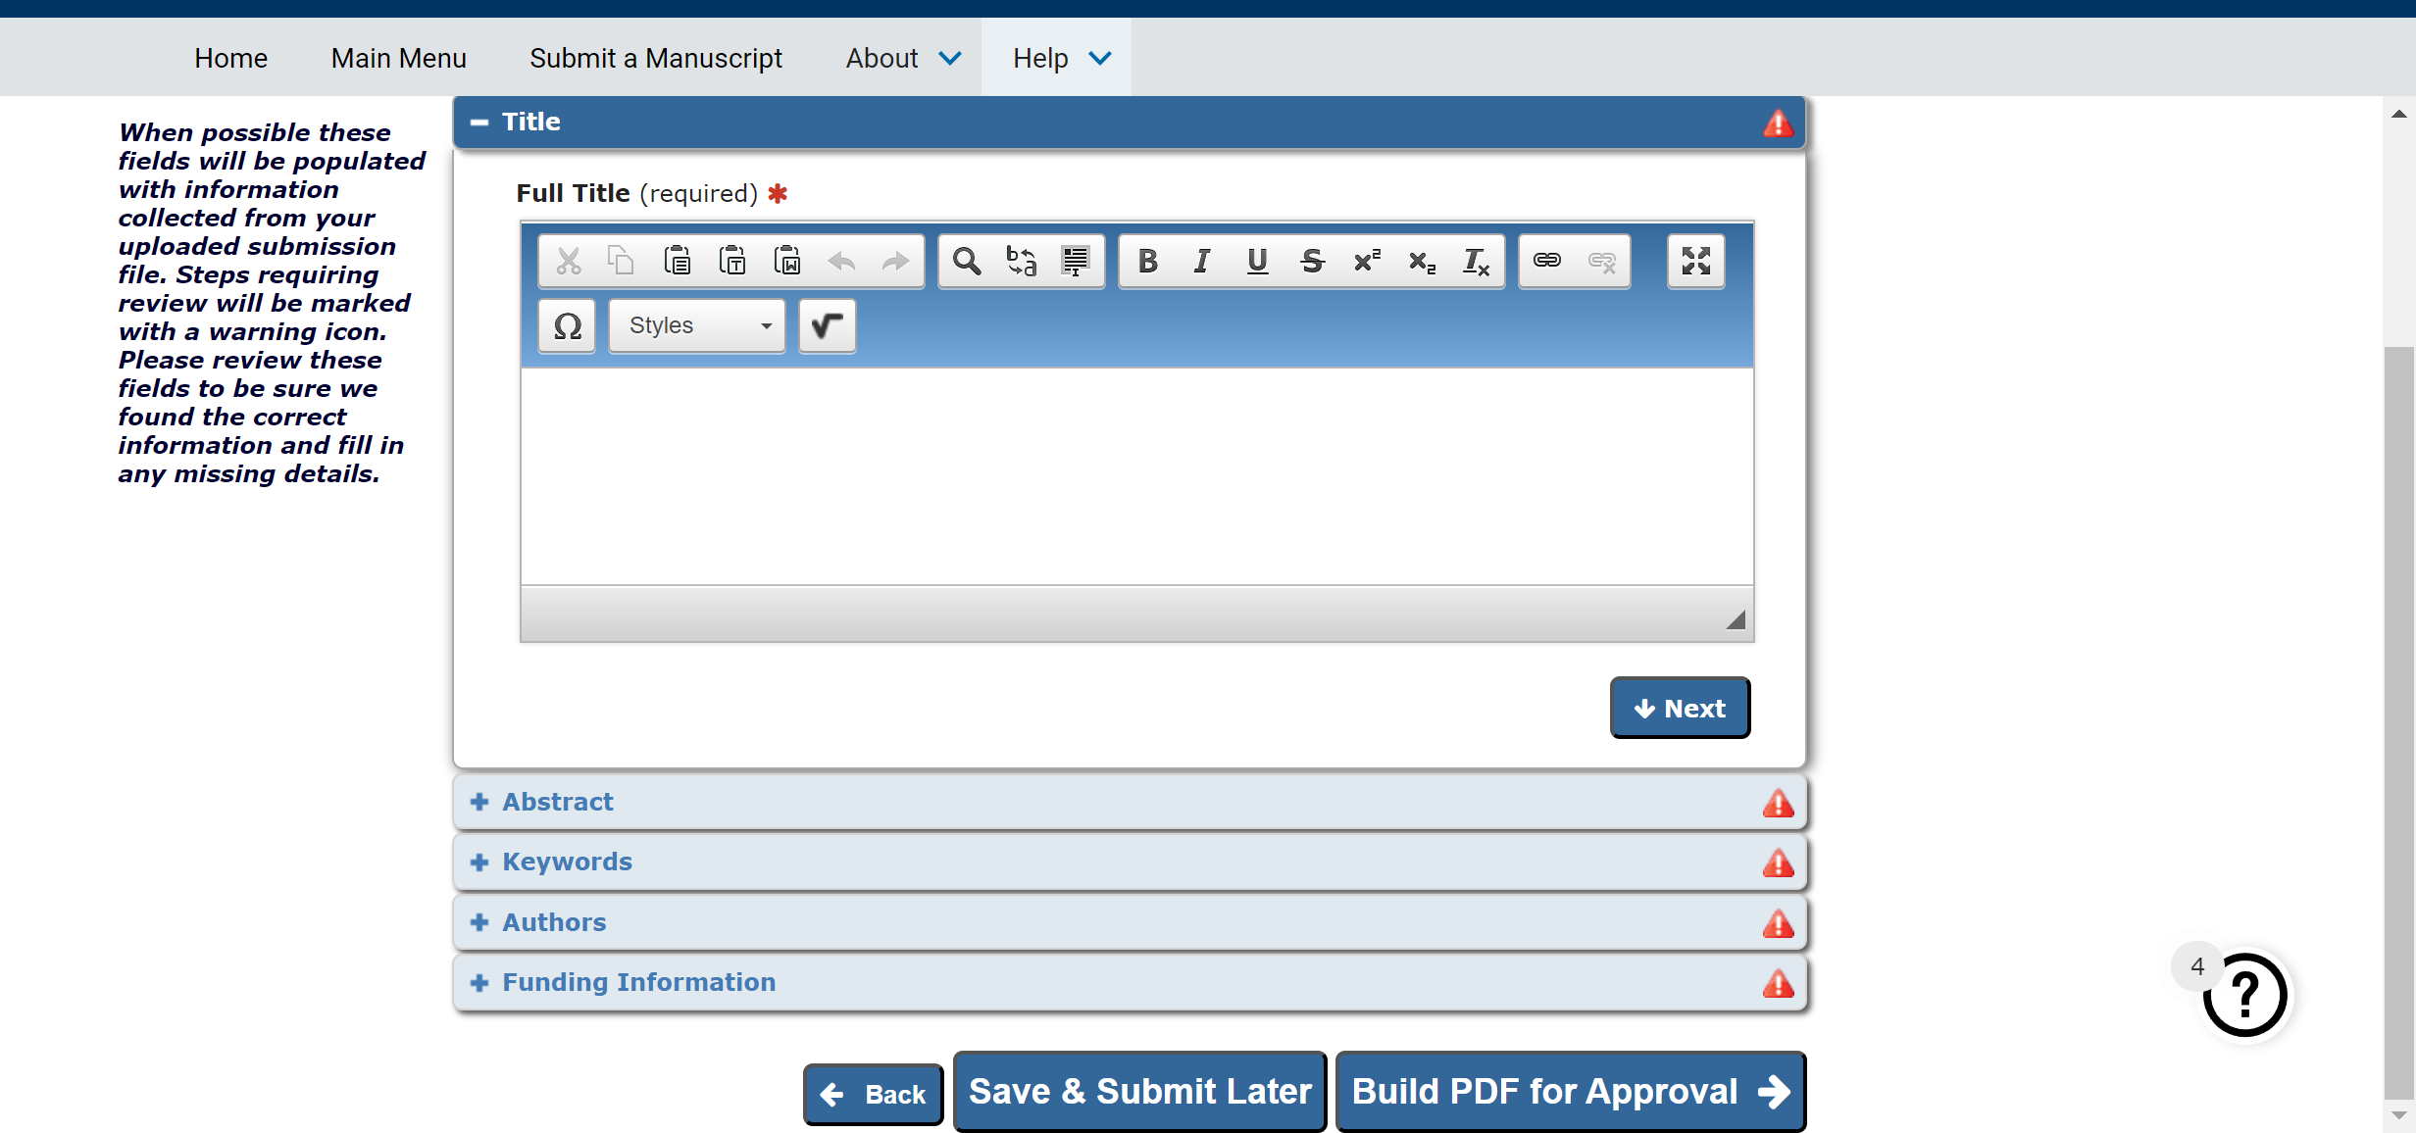Maximize the editor with fullscreen icon
Viewport: 2416px width, 1133px height.
click(x=1696, y=261)
